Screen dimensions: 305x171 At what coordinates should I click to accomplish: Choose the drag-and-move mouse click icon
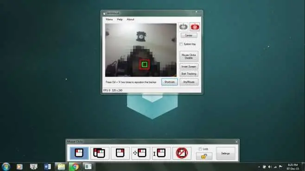pos(141,153)
